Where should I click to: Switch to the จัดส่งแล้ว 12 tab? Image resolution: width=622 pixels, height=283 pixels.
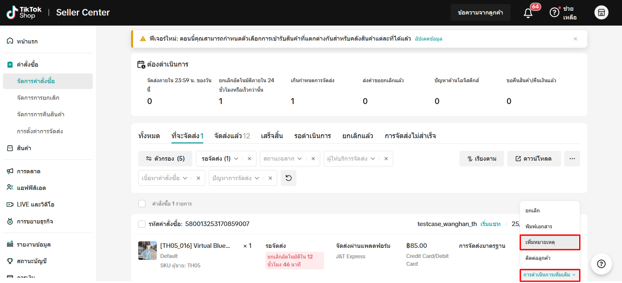[232, 136]
